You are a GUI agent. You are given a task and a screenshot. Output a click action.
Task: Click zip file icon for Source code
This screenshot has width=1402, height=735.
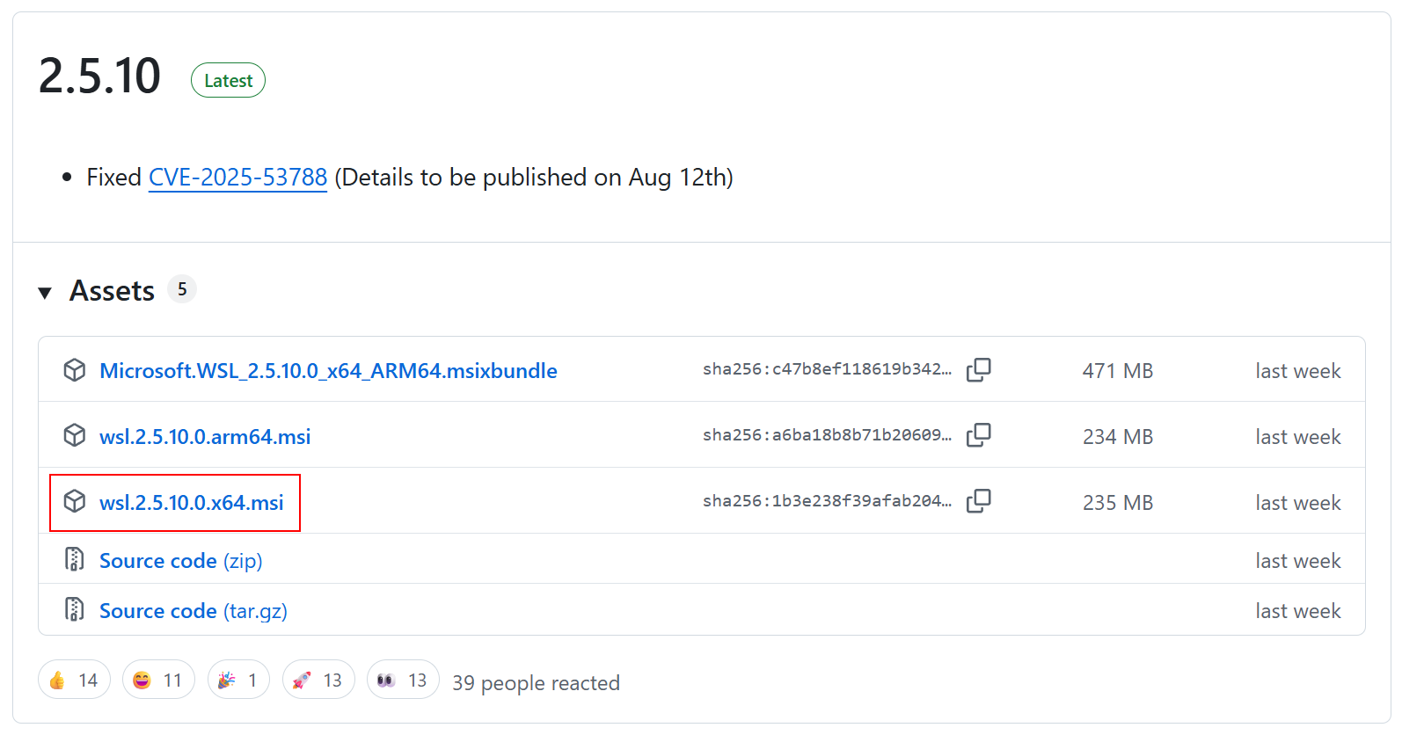coord(75,560)
